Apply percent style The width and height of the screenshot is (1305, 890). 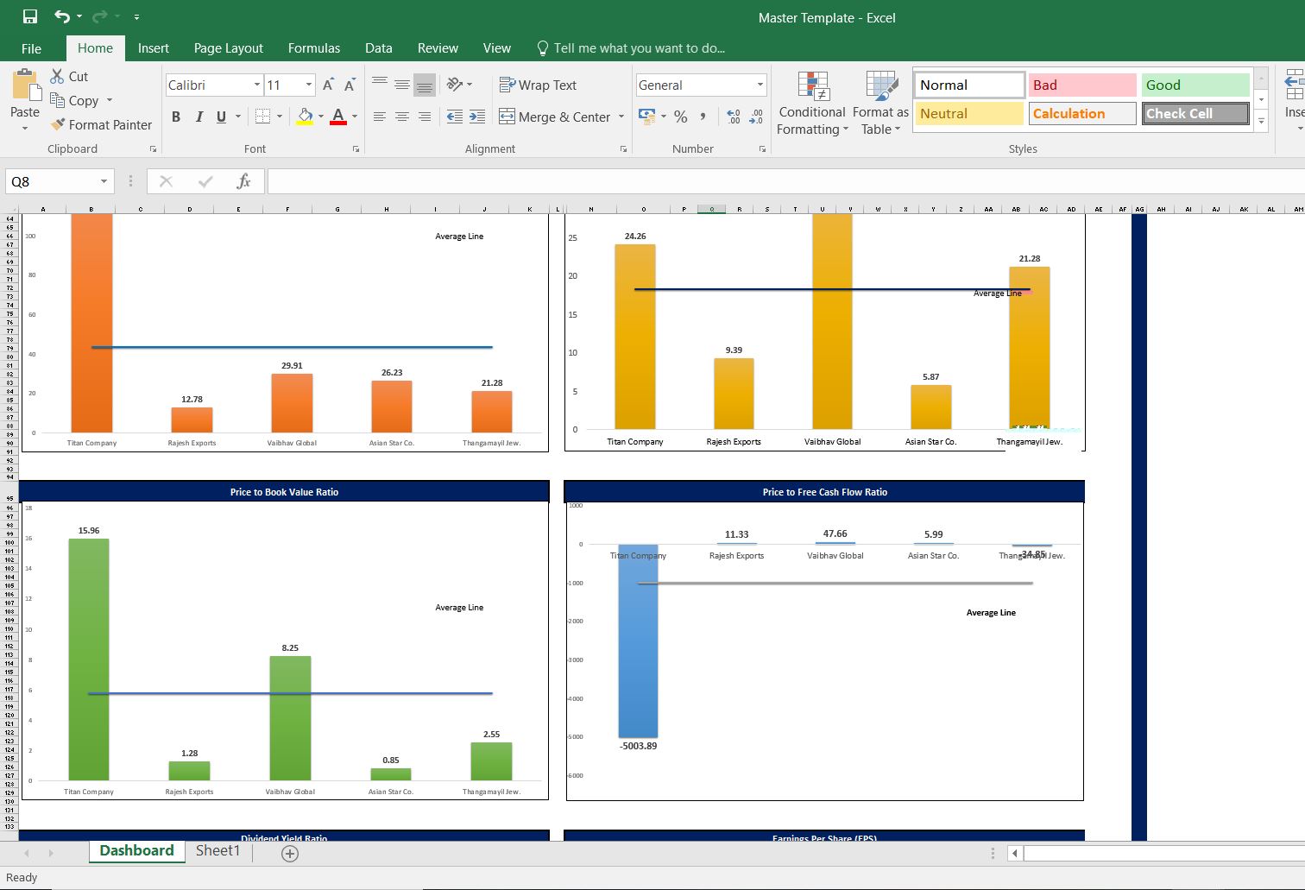pyautogui.click(x=681, y=117)
